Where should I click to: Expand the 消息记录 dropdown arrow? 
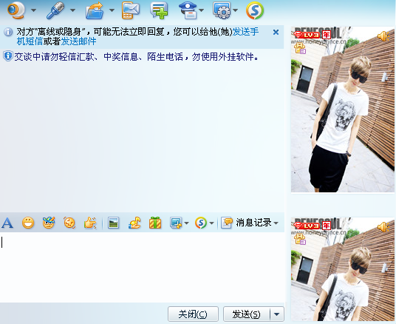point(276,223)
